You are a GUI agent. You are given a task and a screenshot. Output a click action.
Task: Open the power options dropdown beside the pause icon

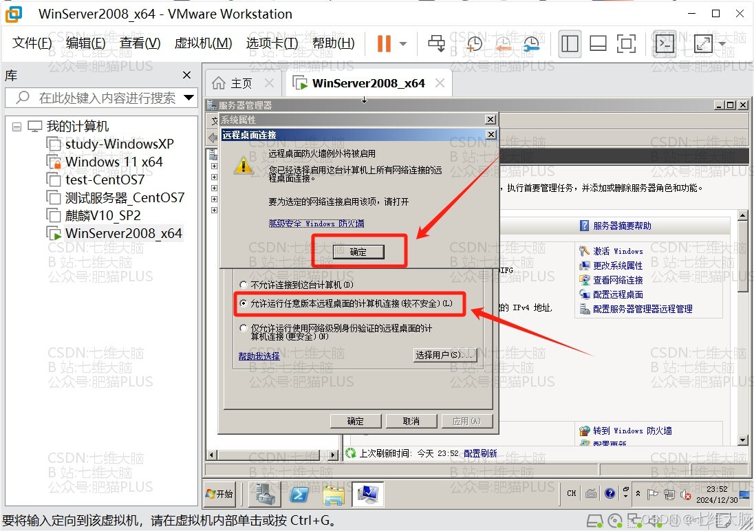(403, 44)
